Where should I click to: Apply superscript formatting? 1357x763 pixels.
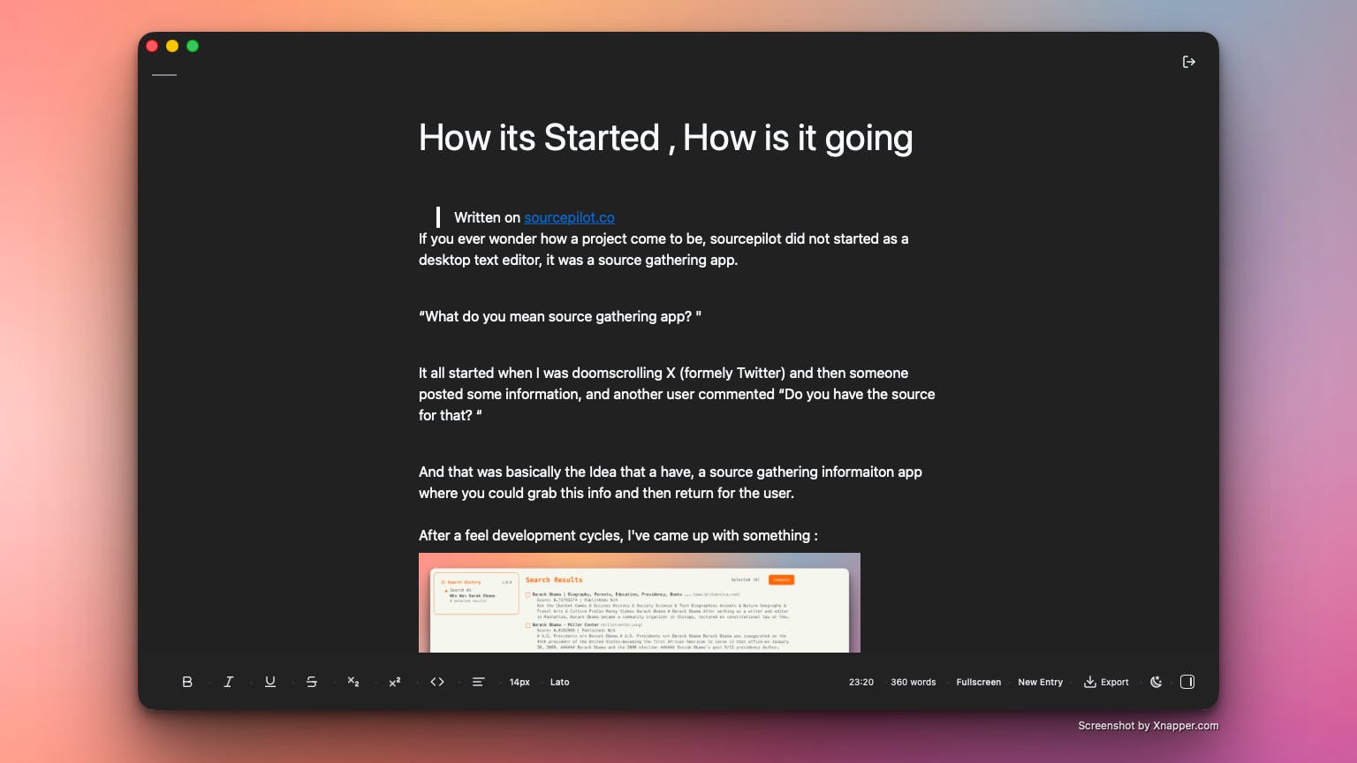(x=395, y=682)
